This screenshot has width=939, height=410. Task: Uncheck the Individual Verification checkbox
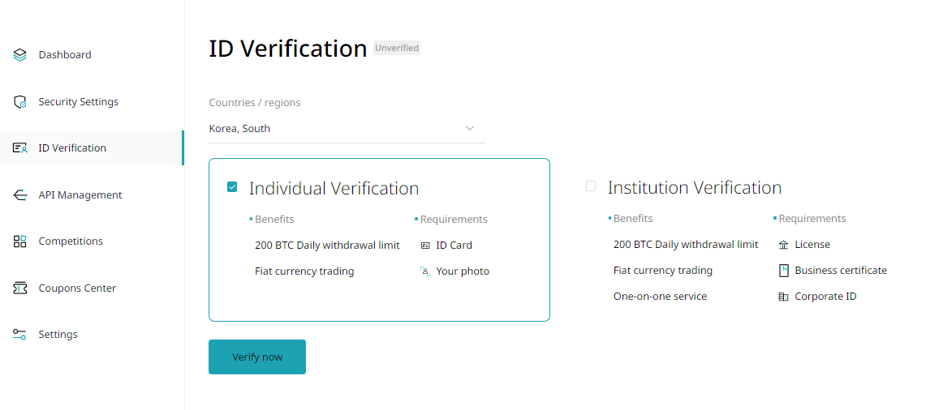[x=232, y=187]
